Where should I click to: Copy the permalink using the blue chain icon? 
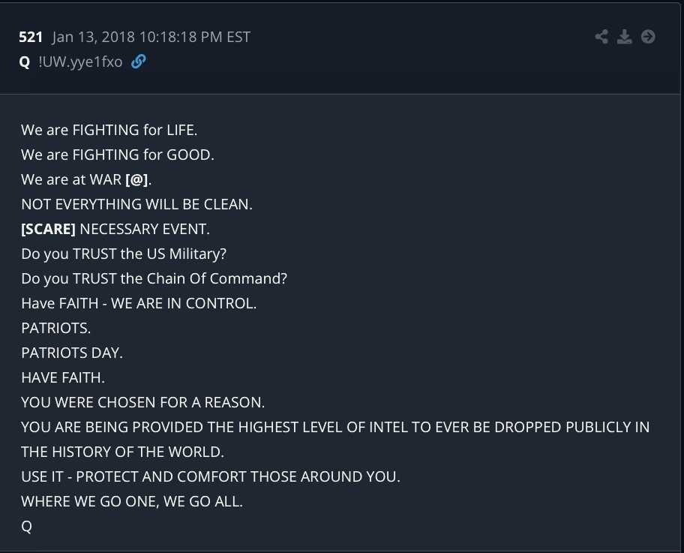pyautogui.click(x=138, y=62)
